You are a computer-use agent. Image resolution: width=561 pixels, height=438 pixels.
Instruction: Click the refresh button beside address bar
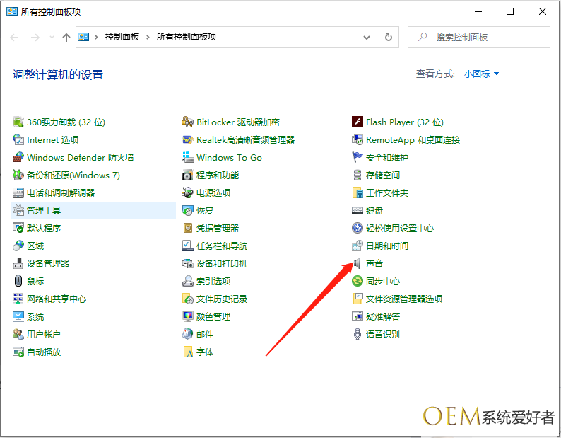[x=388, y=37]
